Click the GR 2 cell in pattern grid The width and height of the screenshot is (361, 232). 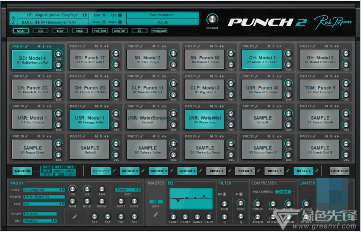(58, 168)
